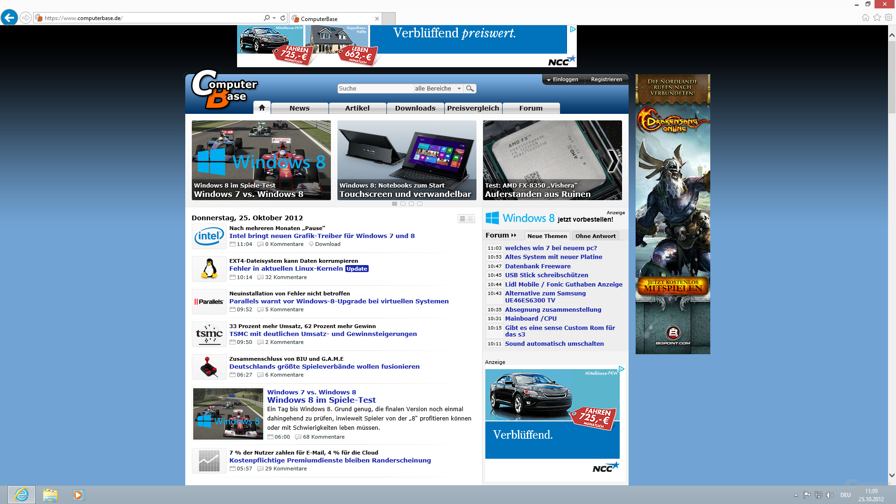Image resolution: width=896 pixels, height=504 pixels.
Task: Open forum thread 'USB Stick schreibschützen'
Action: 546,275
